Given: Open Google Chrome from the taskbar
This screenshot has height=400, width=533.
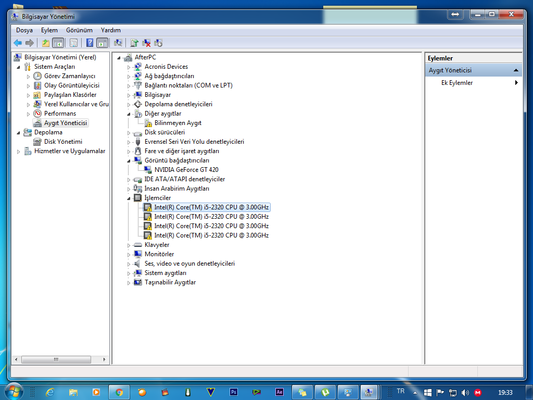Looking at the screenshot, I should click(x=119, y=393).
